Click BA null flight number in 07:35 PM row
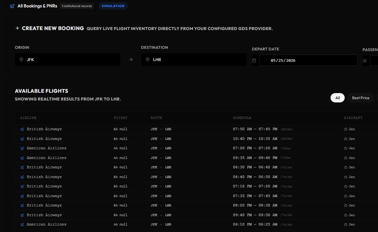Viewport: 378px width, 232px height. point(121,196)
